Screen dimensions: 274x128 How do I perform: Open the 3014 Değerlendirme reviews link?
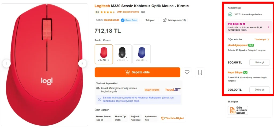click(x=128, y=12)
